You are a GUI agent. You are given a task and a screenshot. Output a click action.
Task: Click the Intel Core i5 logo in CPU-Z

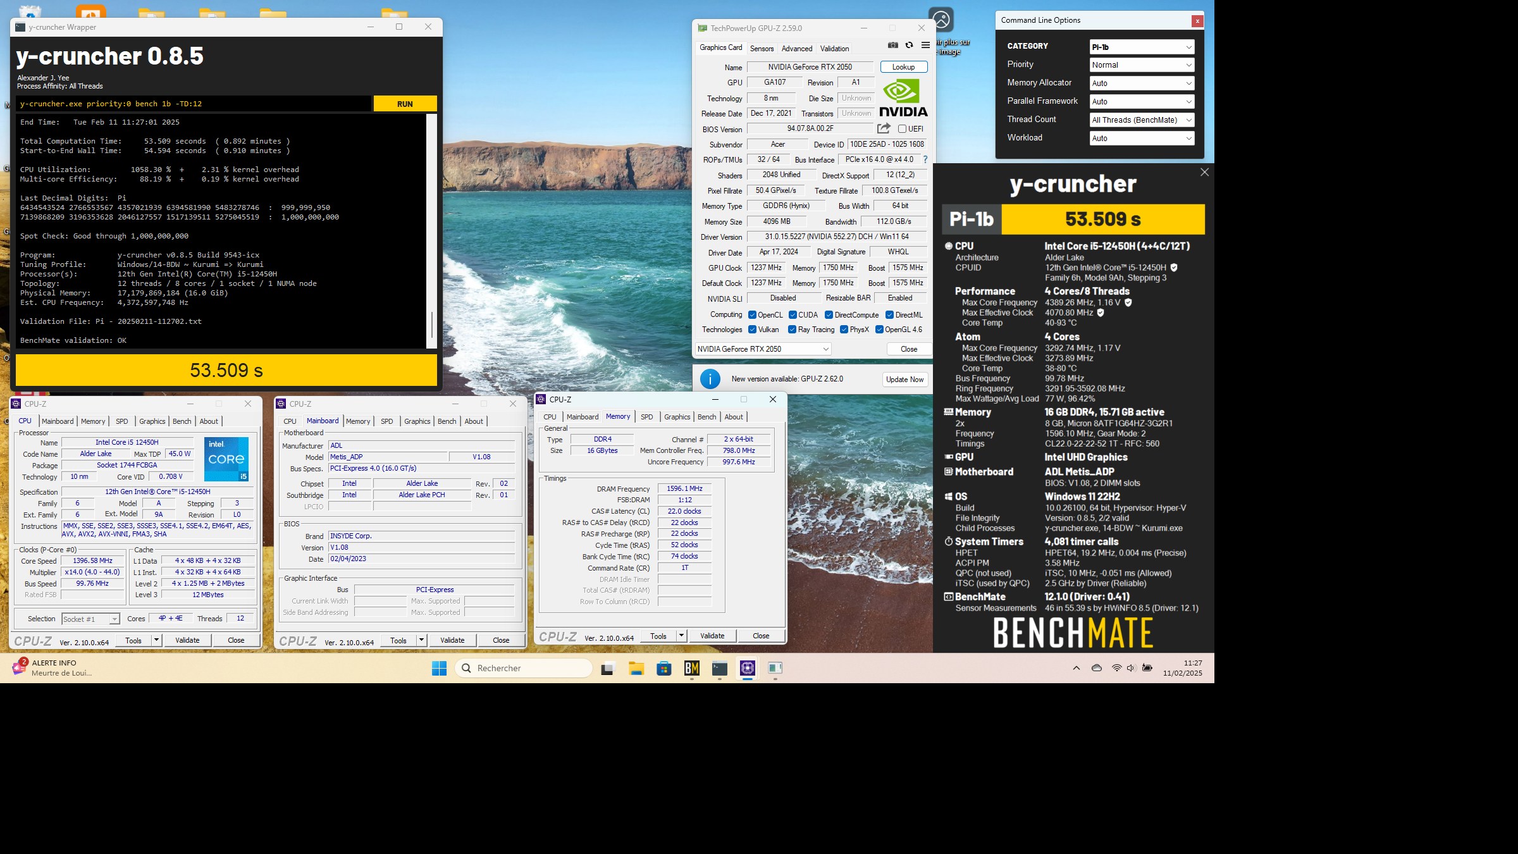click(x=226, y=459)
